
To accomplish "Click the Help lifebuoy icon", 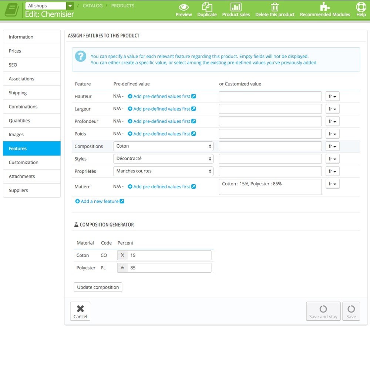I will 361,7.
